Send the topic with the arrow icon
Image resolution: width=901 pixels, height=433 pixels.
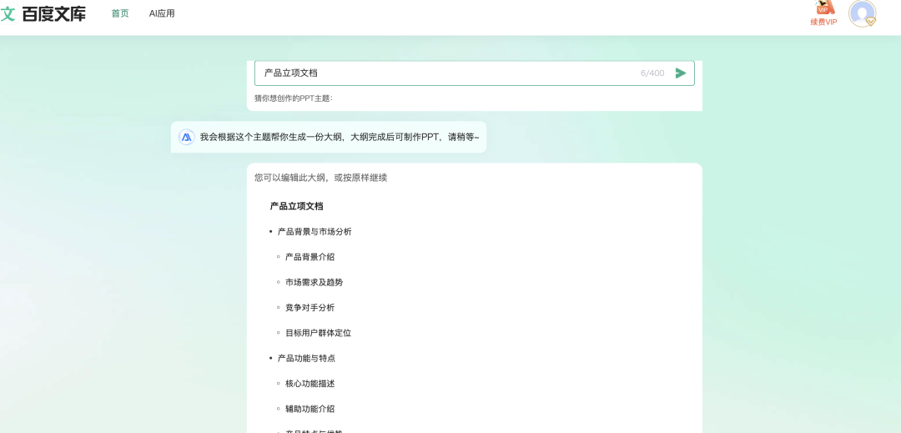pos(681,73)
